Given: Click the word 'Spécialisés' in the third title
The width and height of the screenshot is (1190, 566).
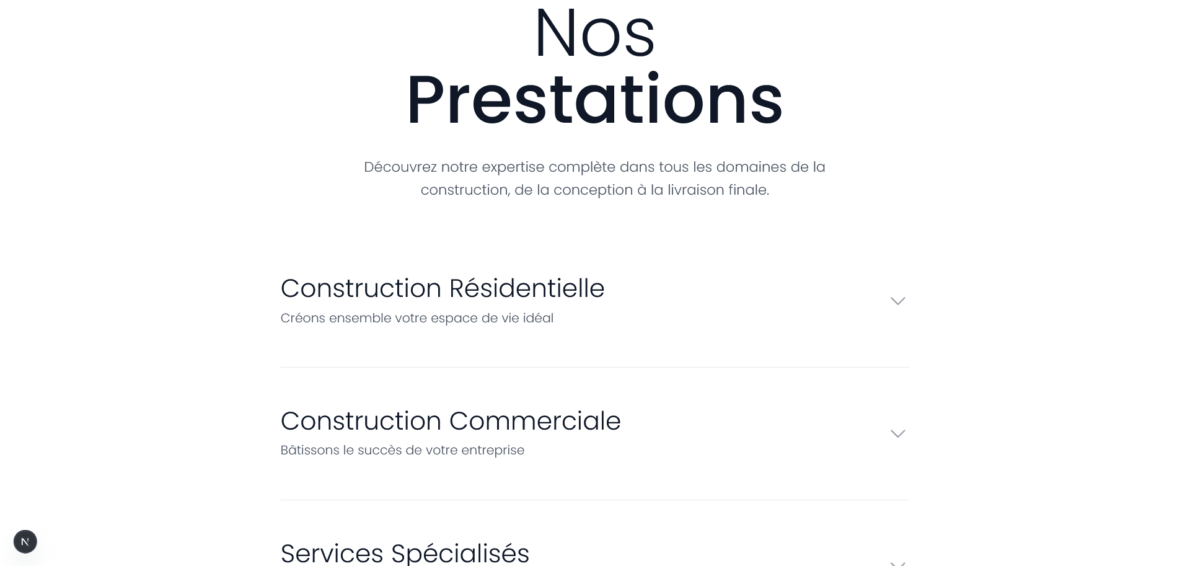Looking at the screenshot, I should point(461,553).
